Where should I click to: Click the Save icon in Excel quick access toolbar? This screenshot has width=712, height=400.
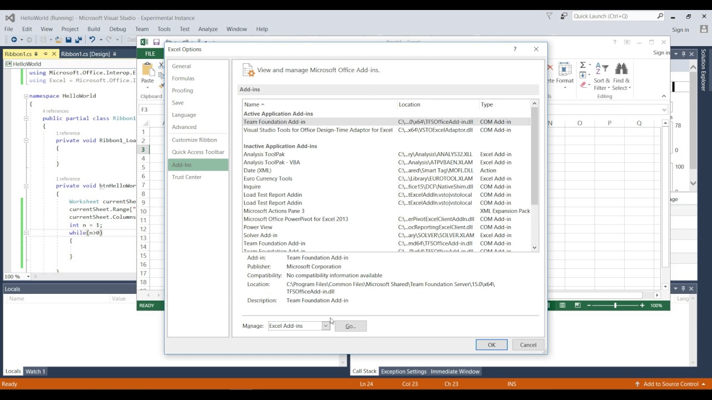156,42
